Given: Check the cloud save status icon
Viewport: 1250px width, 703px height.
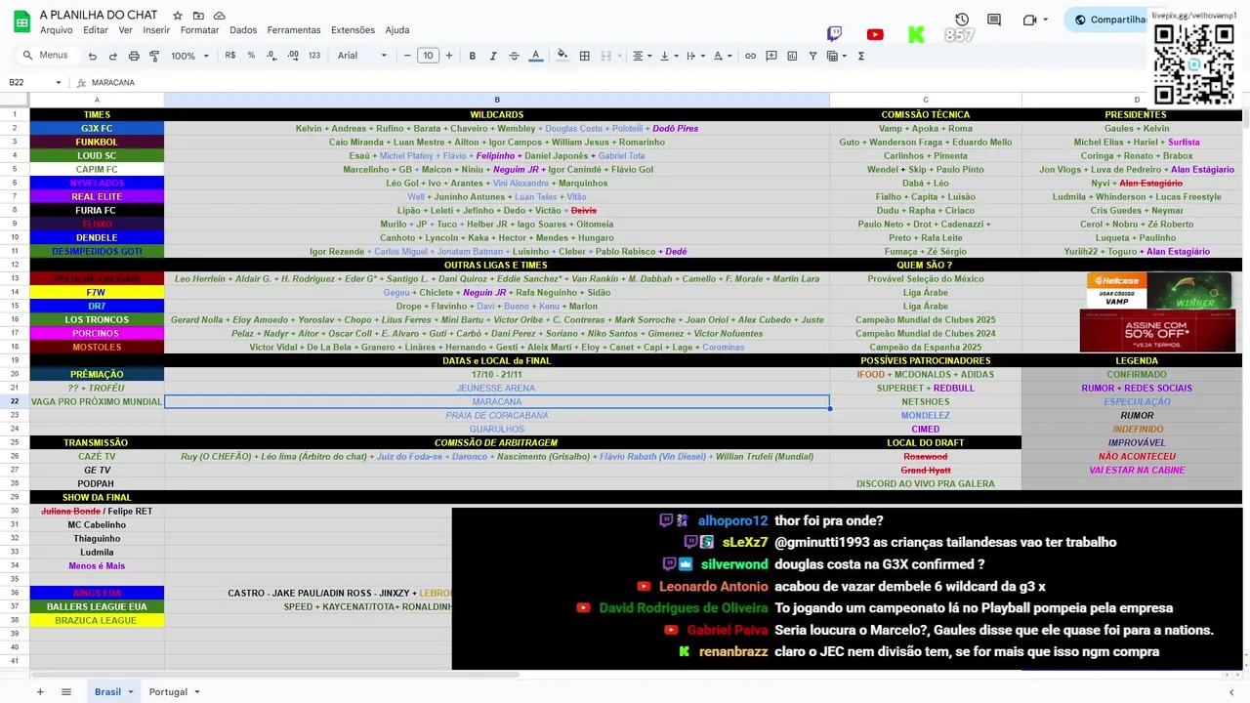Looking at the screenshot, I should [x=219, y=16].
